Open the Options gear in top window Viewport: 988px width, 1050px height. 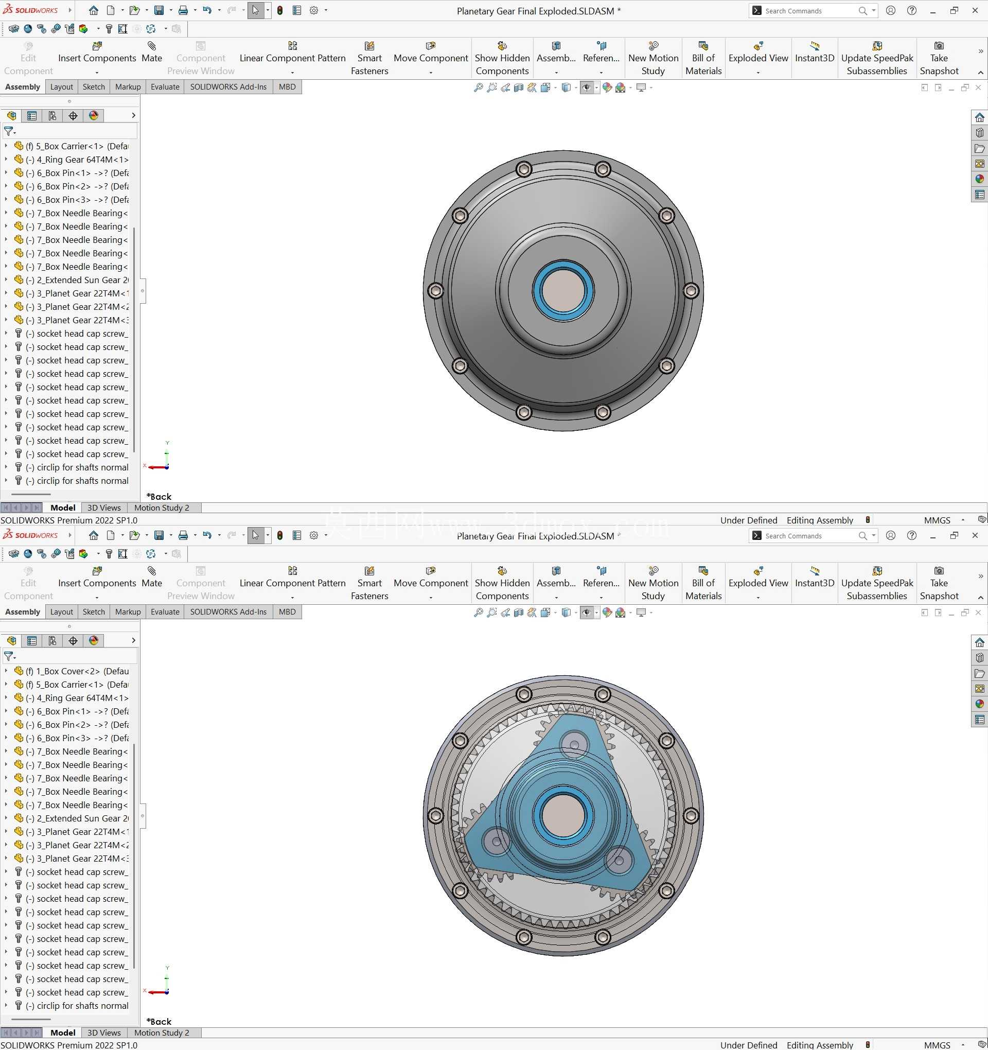(x=314, y=11)
